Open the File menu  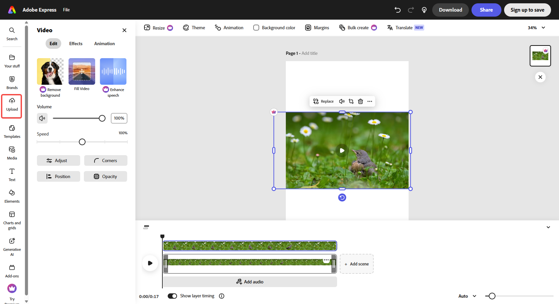[x=66, y=10]
